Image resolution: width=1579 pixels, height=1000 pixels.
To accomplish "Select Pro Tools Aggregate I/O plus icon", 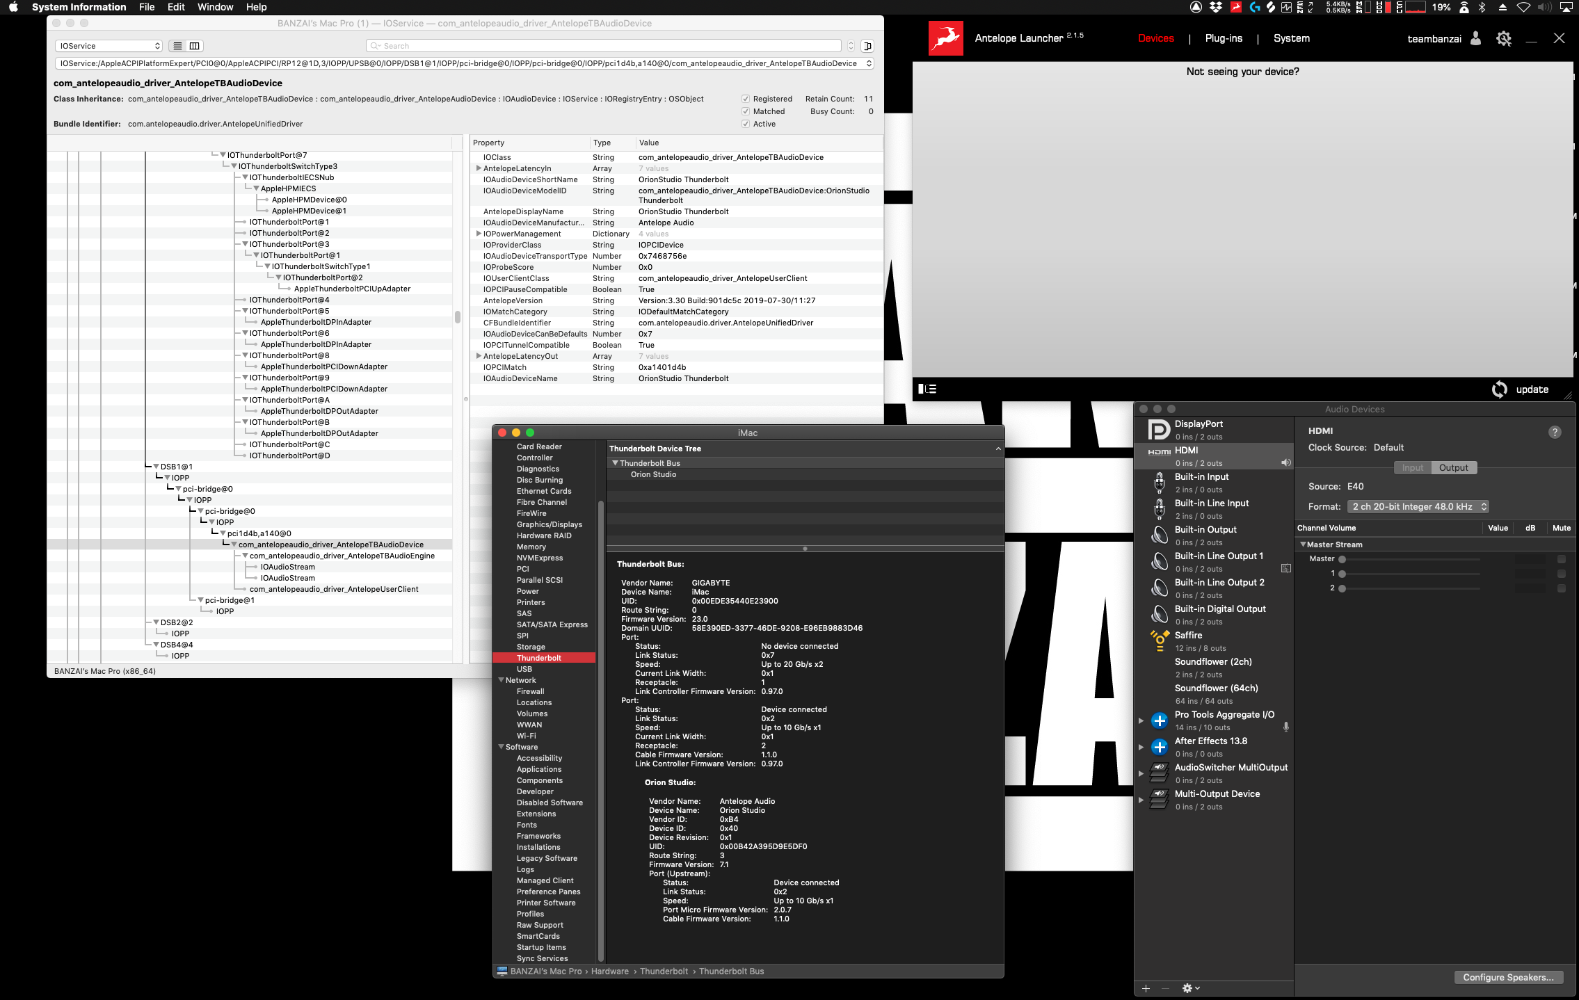I will point(1159,720).
